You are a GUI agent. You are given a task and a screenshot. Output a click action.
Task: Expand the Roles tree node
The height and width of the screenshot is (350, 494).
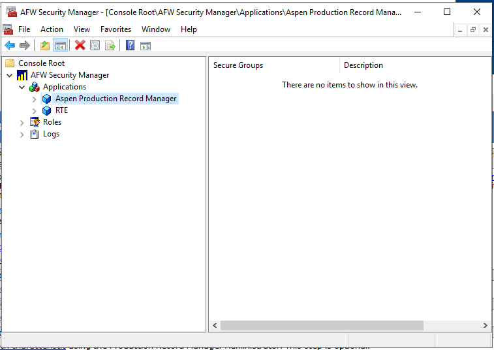[22, 123]
